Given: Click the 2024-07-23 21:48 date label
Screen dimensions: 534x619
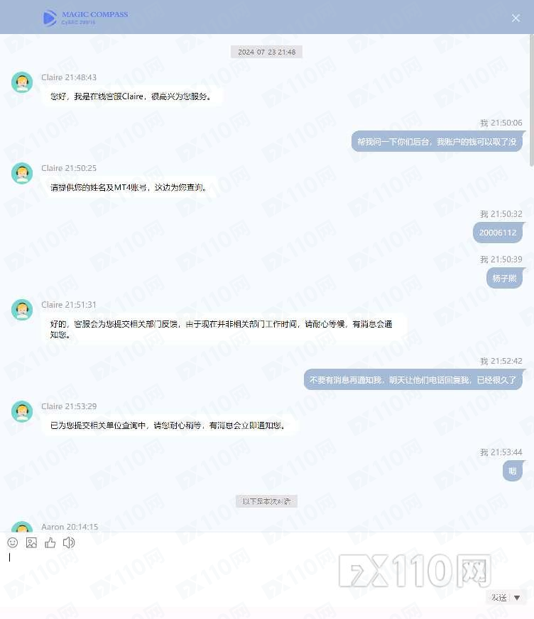Looking at the screenshot, I should coord(267,52).
